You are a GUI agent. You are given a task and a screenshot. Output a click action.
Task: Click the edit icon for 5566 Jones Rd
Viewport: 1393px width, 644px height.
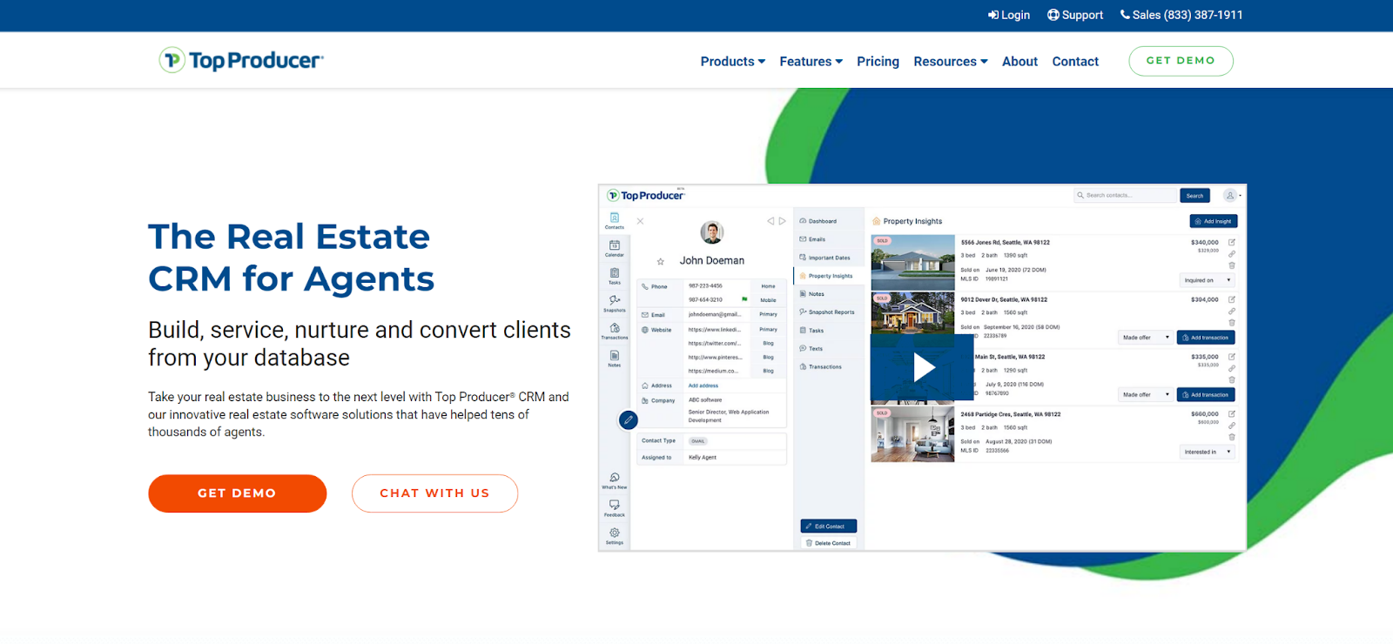point(1231,242)
